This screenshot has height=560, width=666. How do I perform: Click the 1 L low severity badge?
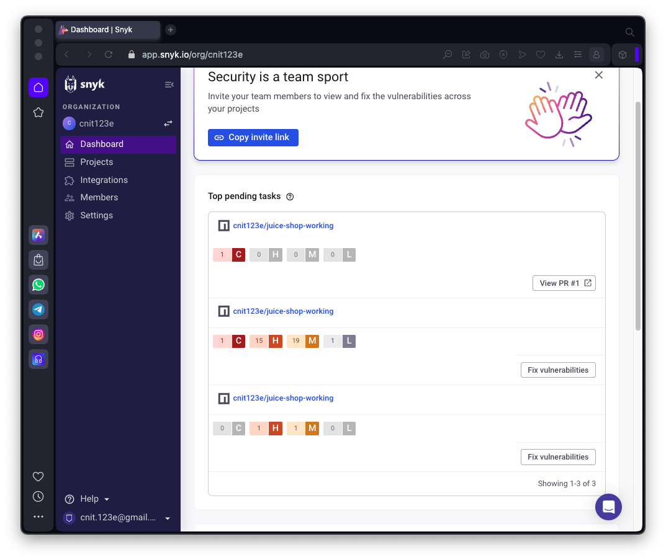click(340, 341)
